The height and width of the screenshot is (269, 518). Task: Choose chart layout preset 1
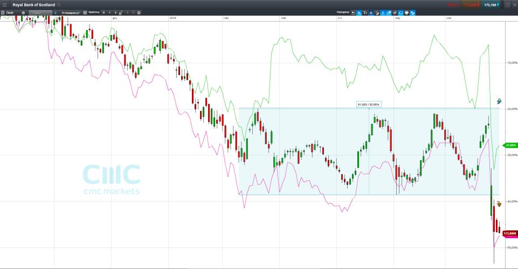pos(109,12)
